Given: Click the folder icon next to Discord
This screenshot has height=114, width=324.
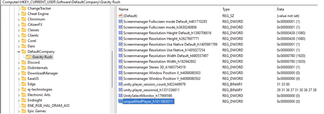Looking at the screenshot, I should 24,63.
